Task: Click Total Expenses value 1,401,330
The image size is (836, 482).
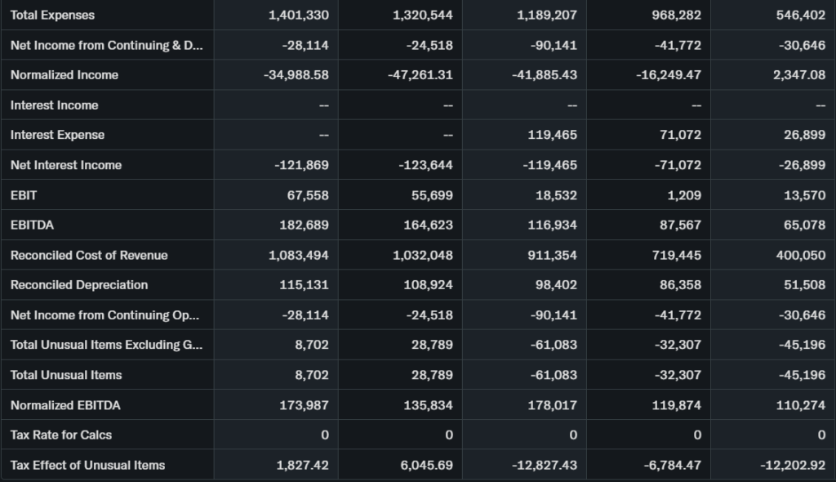Action: click(299, 15)
